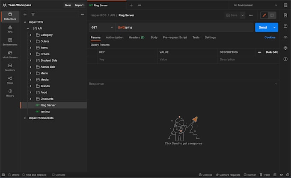
Task: Open the Cookies link
Action: (270, 37)
